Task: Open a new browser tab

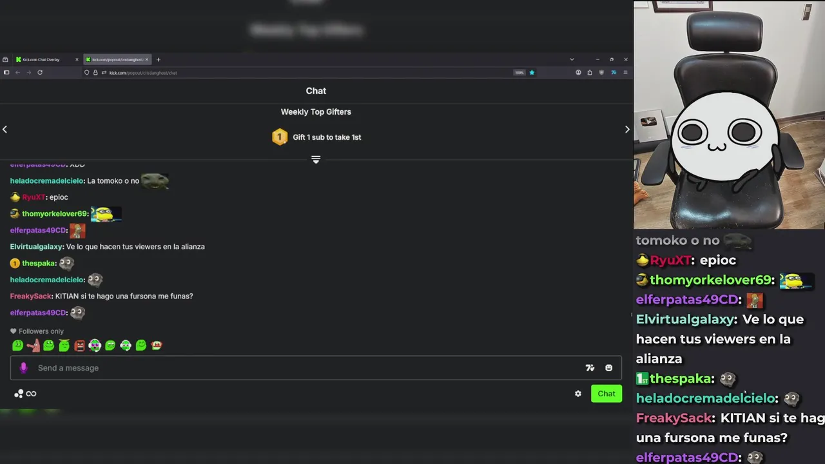Action: [x=158, y=59]
